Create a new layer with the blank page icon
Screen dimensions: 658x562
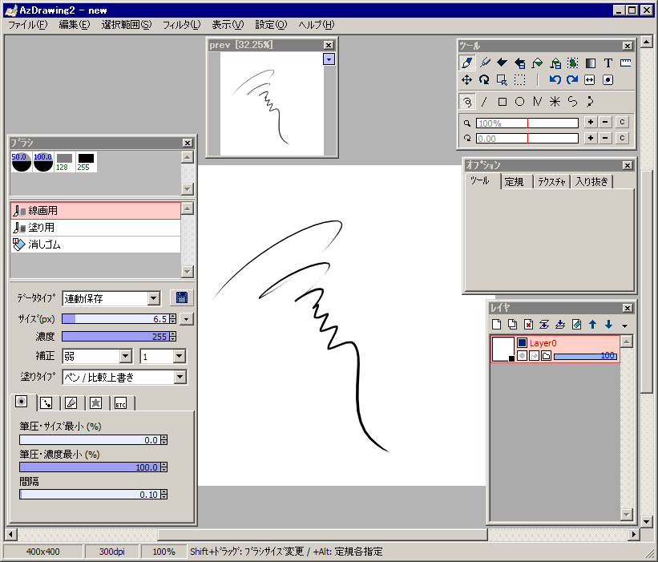pos(497,325)
